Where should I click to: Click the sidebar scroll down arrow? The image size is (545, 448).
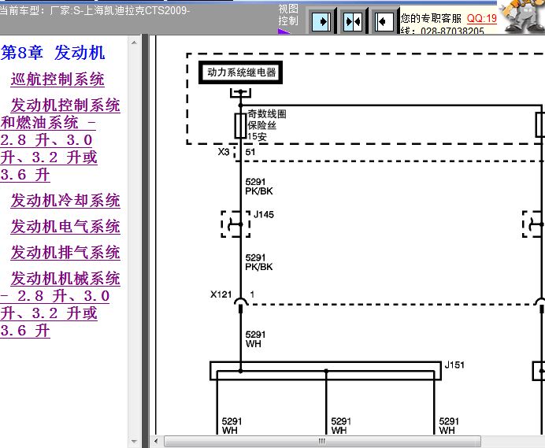pyautogui.click(x=134, y=442)
